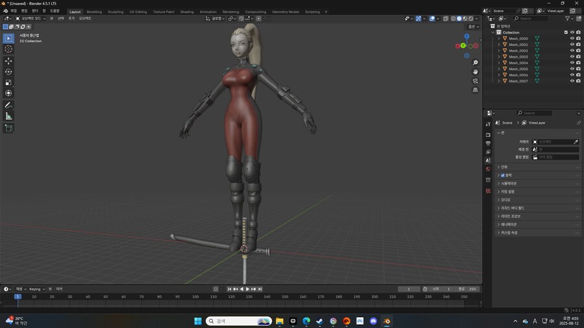The height and width of the screenshot is (328, 584).
Task: Open the Tool properties tab
Action: click(x=488, y=124)
